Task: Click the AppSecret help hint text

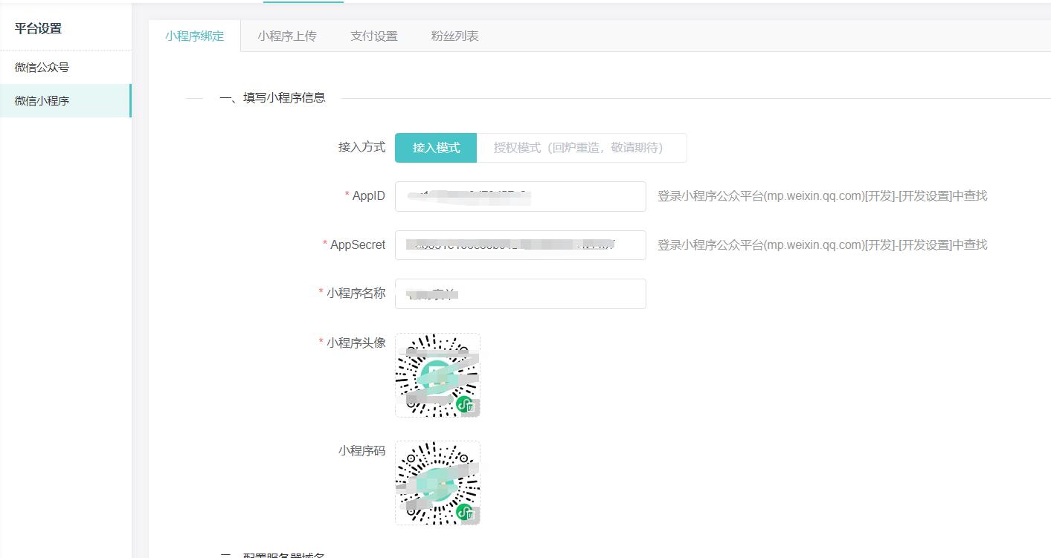Action: [823, 244]
